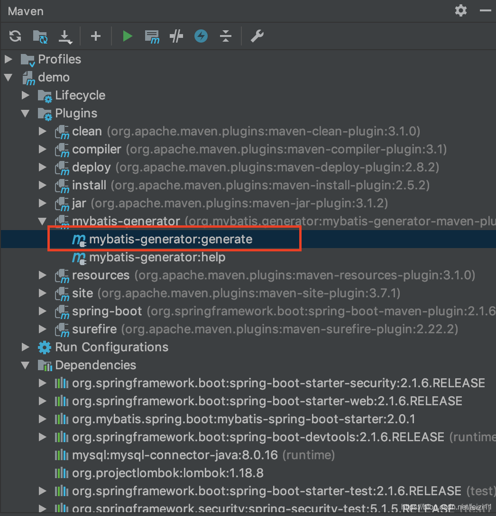
Task: Click the surefire plugin icon
Action: click(62, 330)
